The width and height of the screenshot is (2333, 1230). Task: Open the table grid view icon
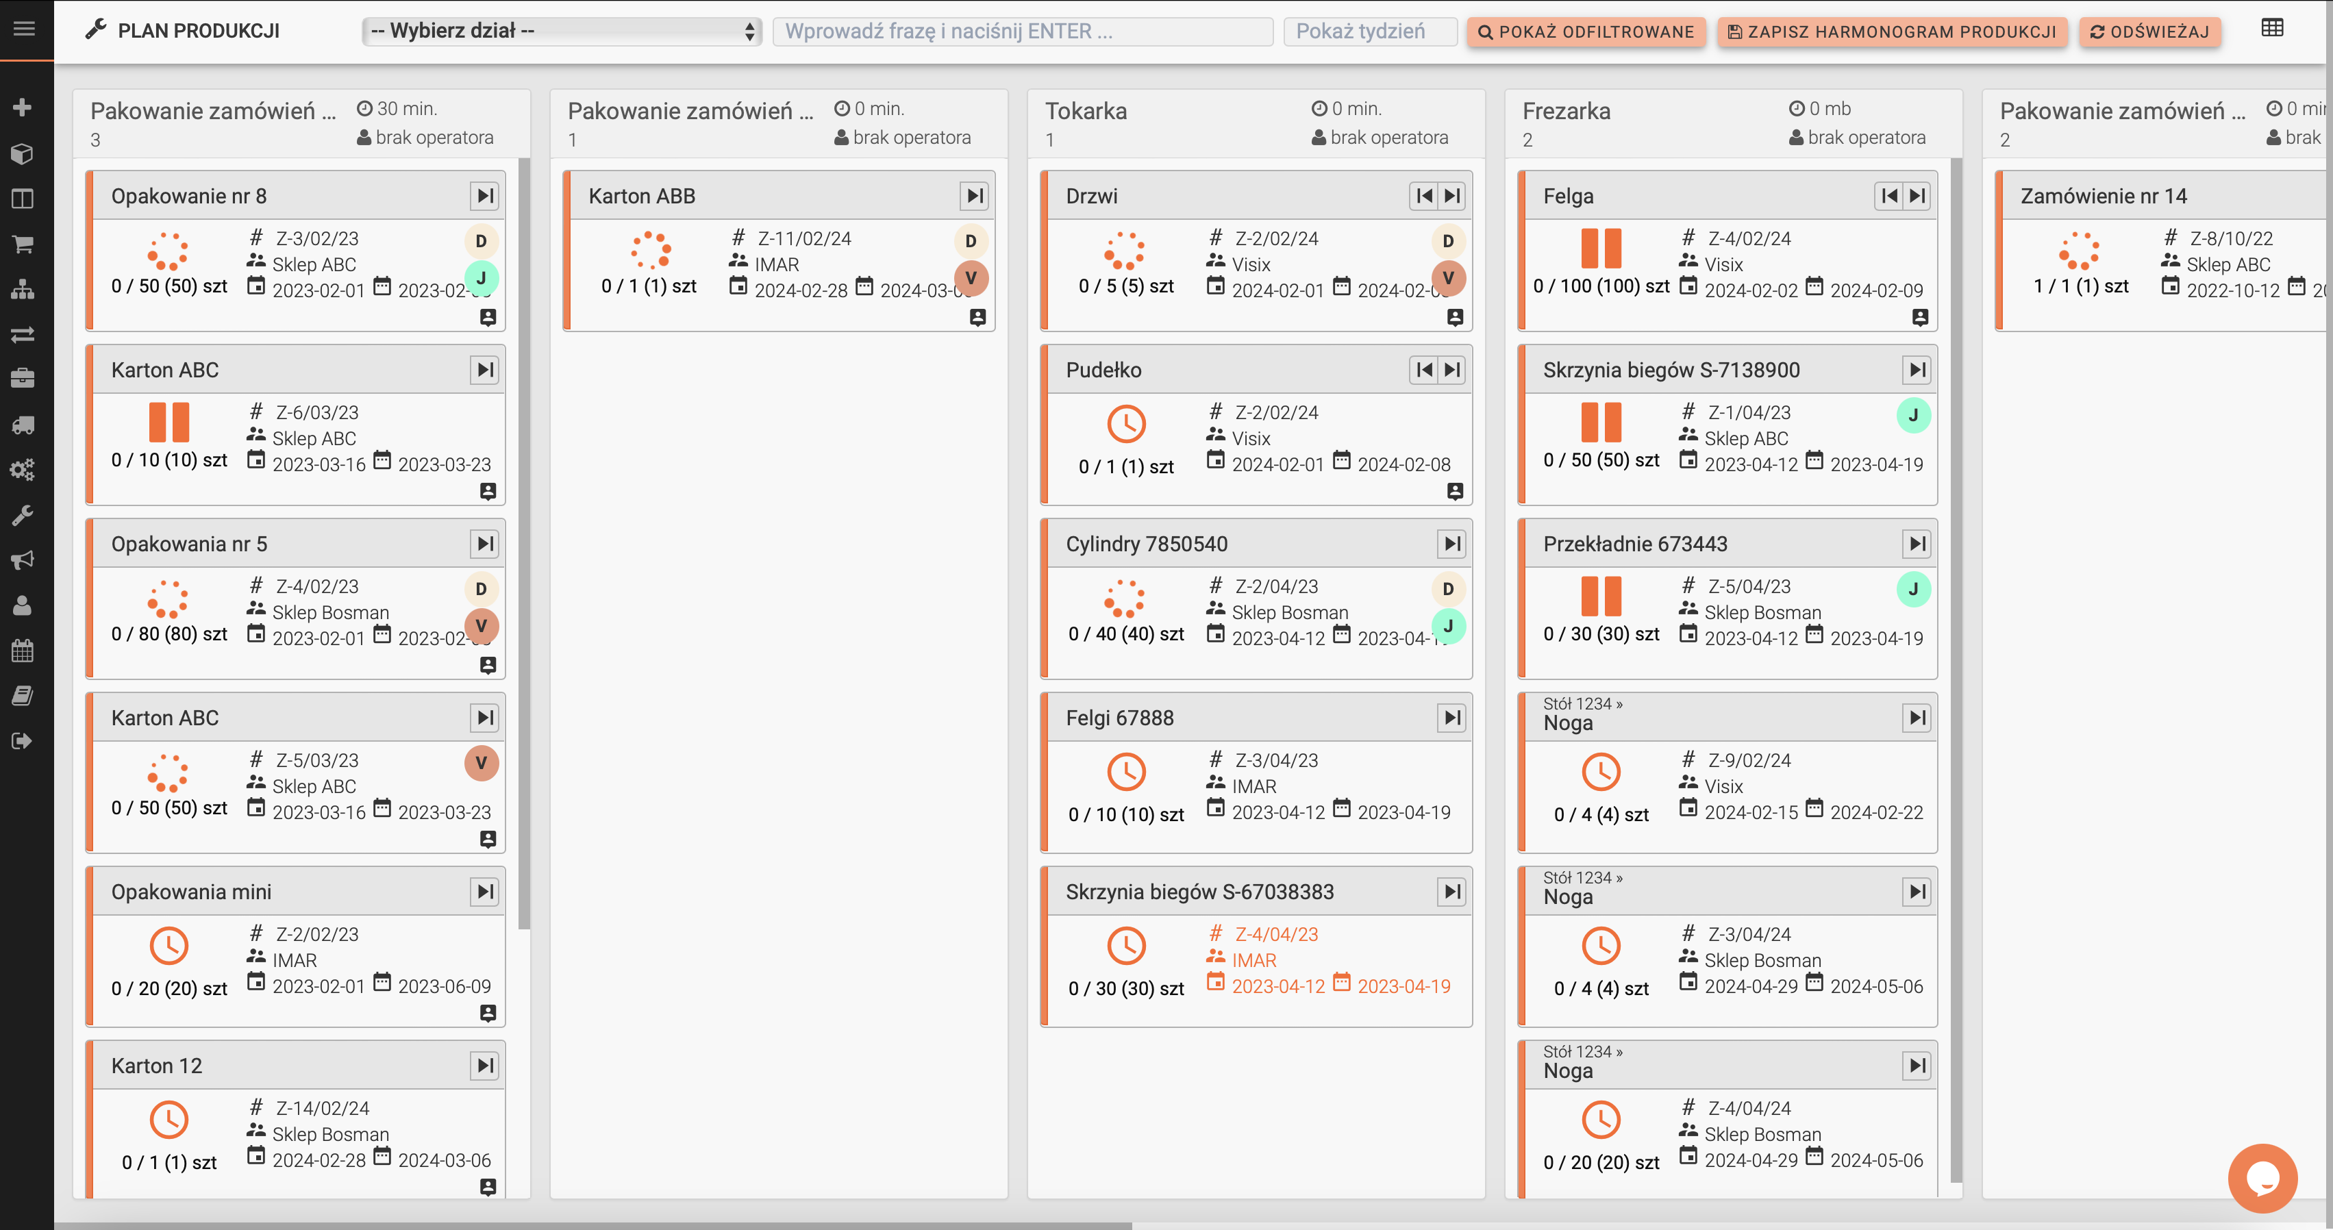coord(2271,28)
